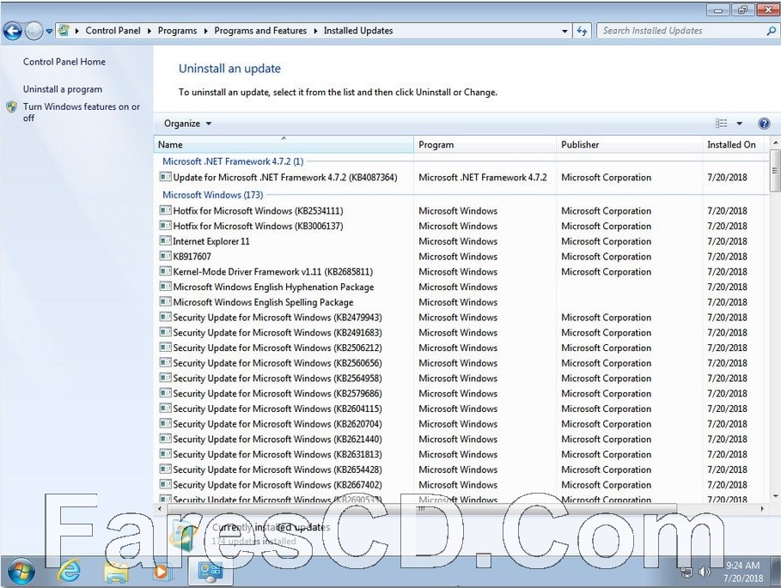Click Control Panel in the address breadcrumb
Screen dimensions: 781x588
pyautogui.click(x=113, y=30)
